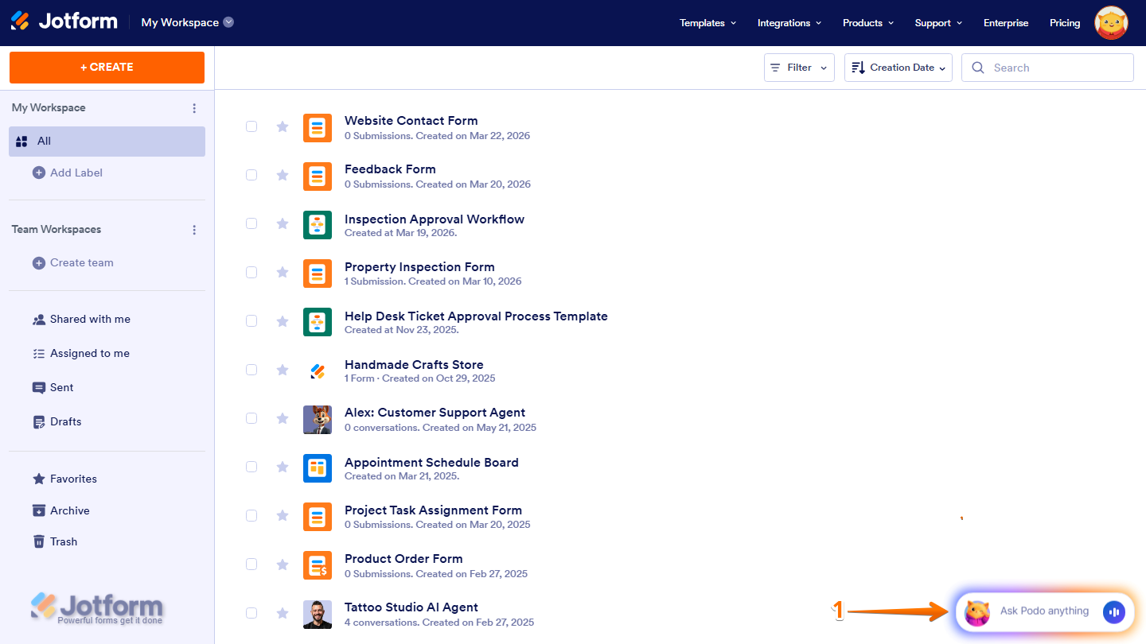Open Property Inspection Form title
The image size is (1146, 644).
[419, 267]
